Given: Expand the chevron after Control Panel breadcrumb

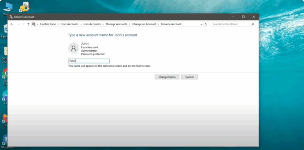Looking at the screenshot, I should [x=59, y=24].
